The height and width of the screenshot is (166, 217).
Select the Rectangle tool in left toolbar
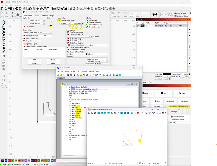(4, 27)
